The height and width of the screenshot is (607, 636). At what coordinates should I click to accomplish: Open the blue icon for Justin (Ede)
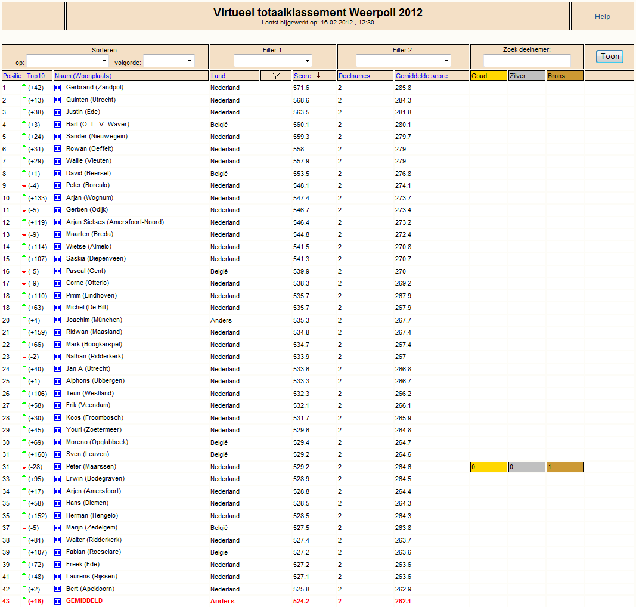[58, 112]
